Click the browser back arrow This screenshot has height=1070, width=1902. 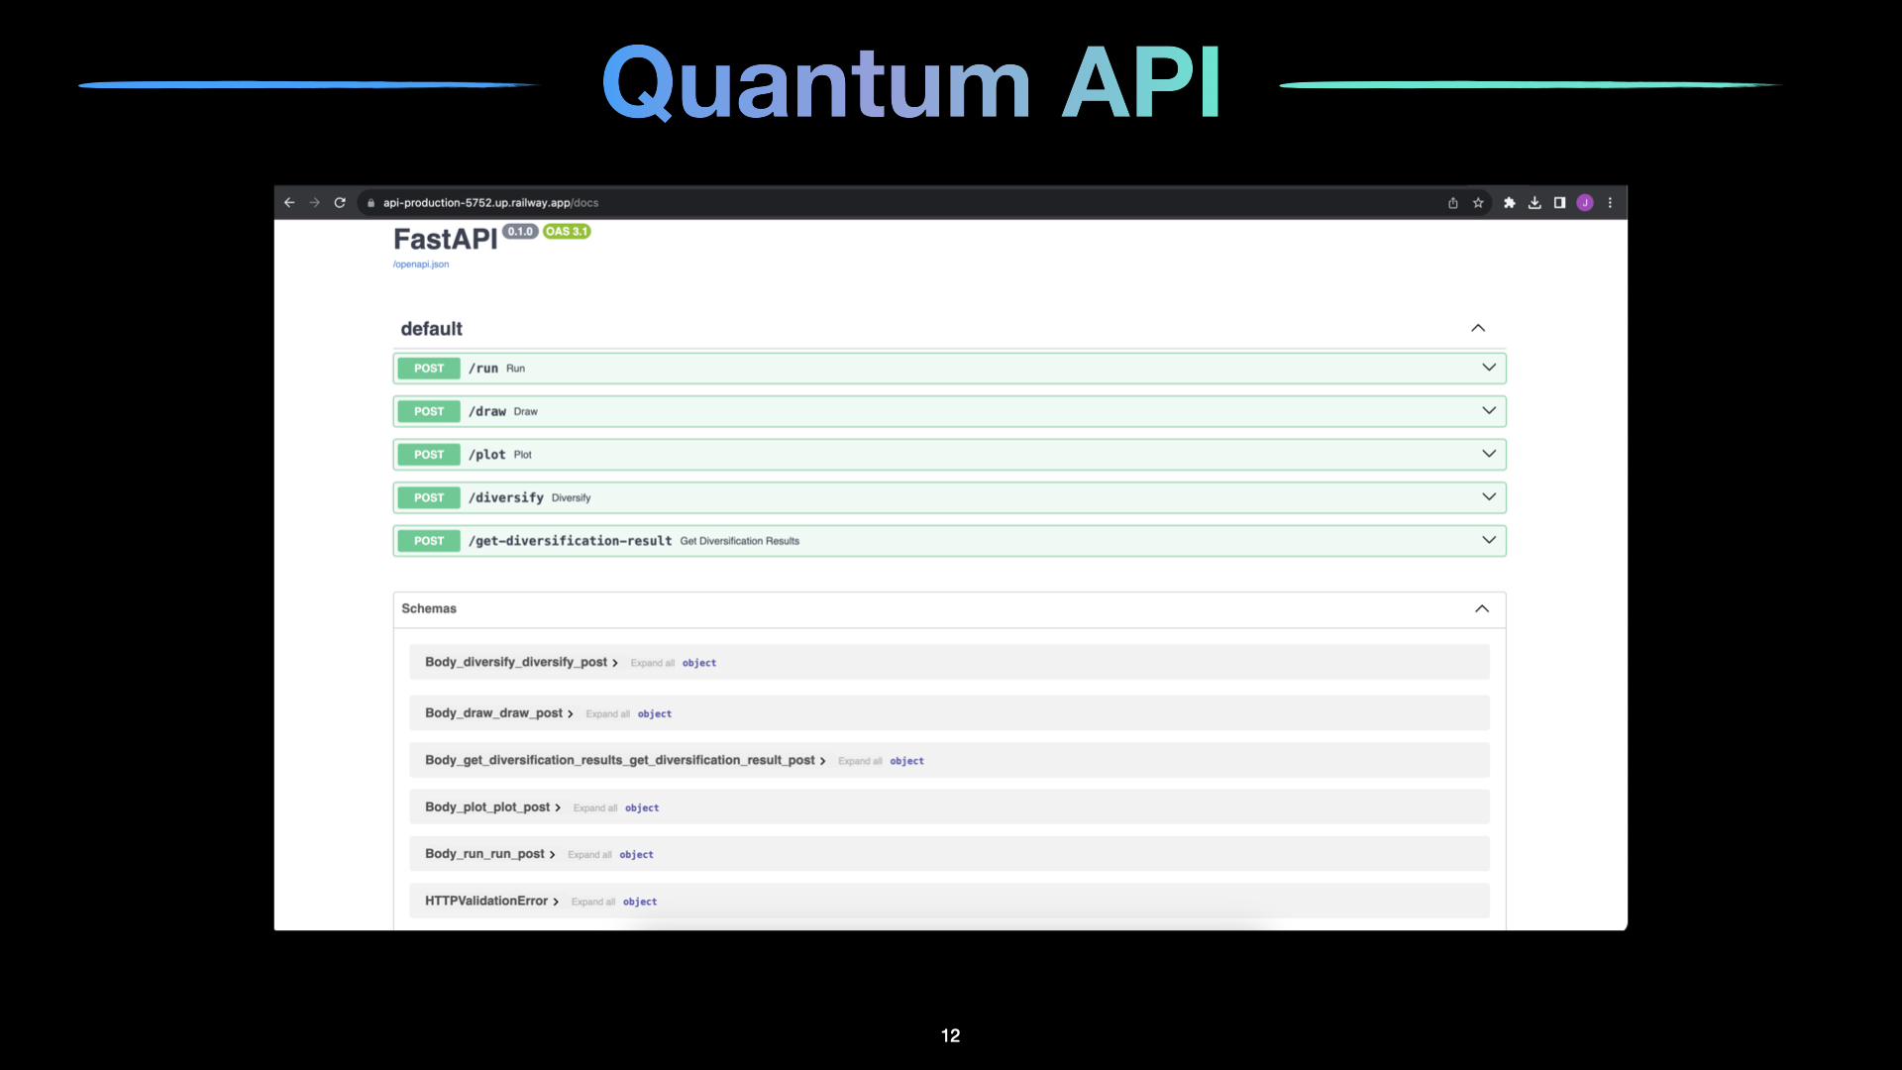coord(288,202)
